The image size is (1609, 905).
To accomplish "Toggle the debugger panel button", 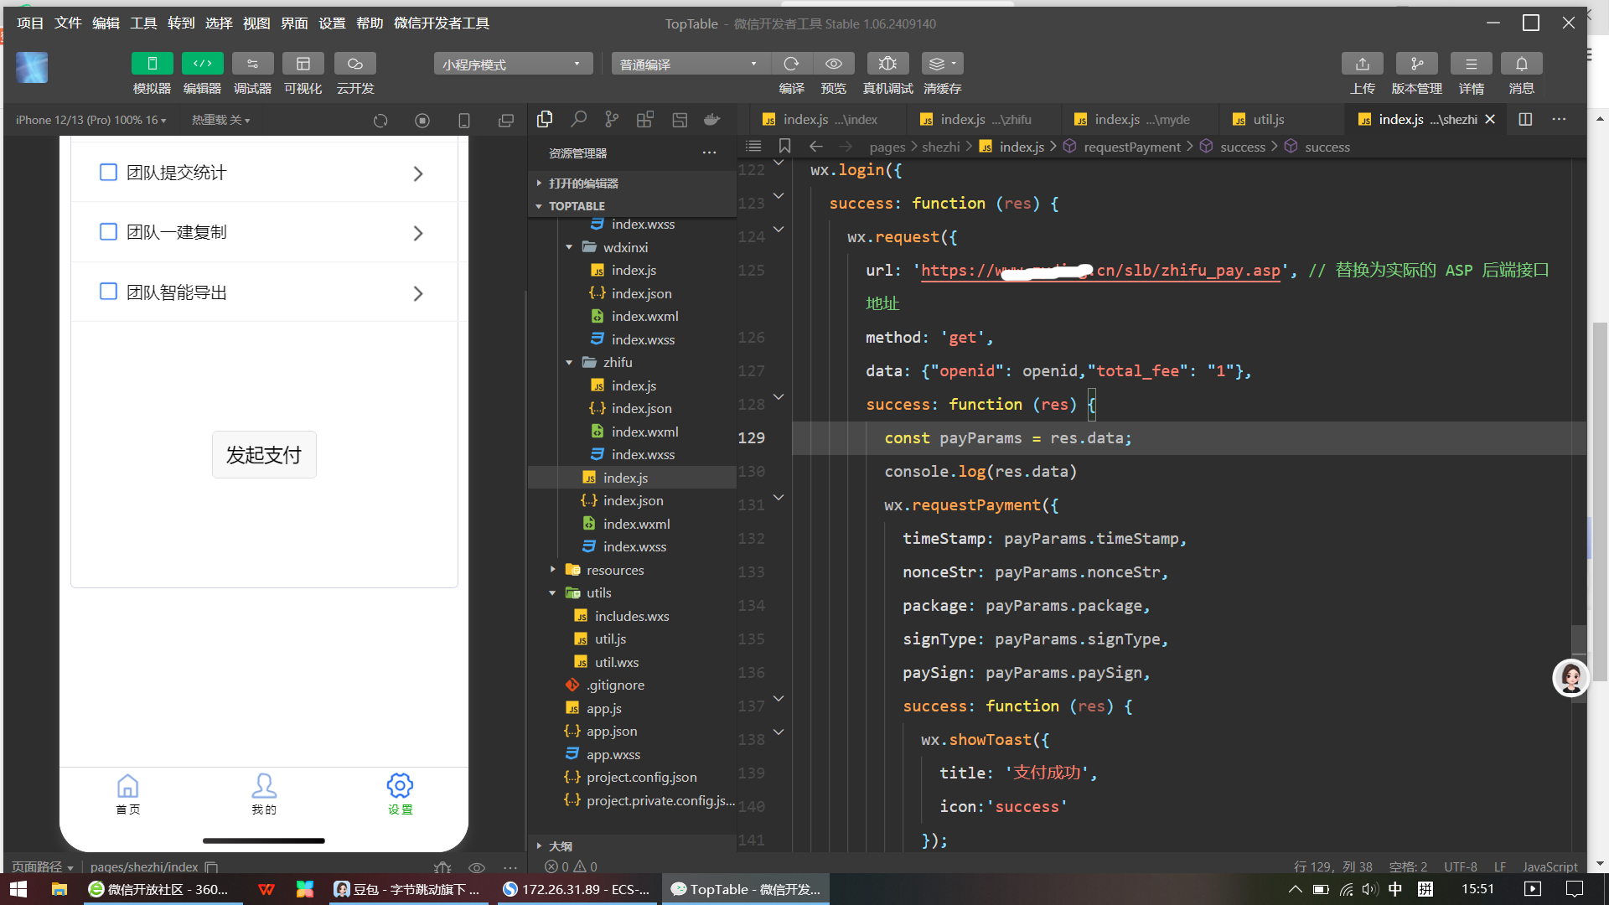I will pos(252,64).
